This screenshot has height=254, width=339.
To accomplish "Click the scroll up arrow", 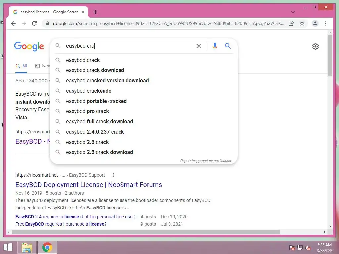I will point(330,33).
